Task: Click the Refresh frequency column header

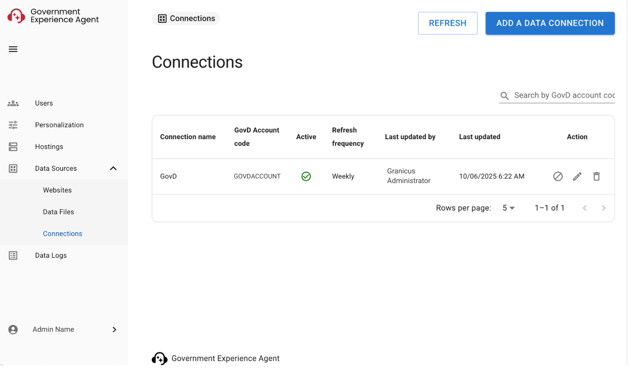Action: click(x=348, y=137)
